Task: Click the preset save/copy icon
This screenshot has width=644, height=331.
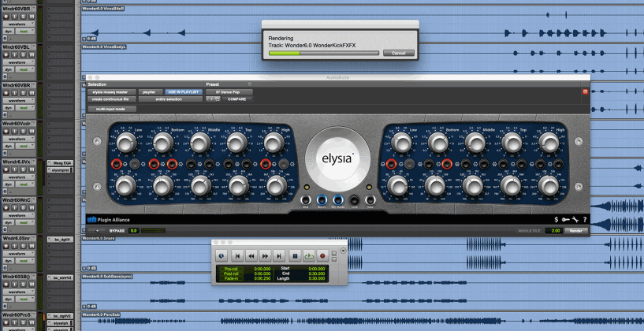Action: (217, 99)
